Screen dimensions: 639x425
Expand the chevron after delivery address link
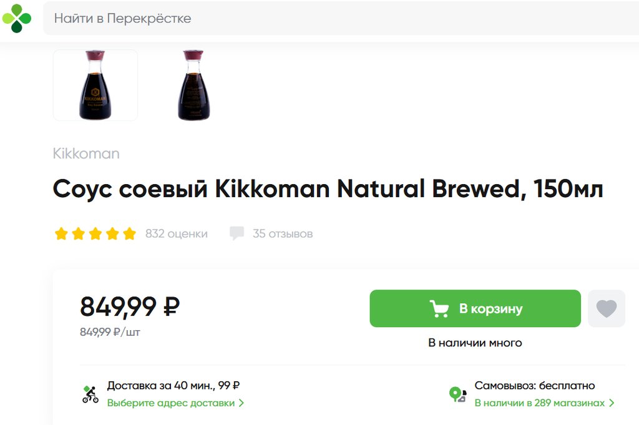coord(241,403)
